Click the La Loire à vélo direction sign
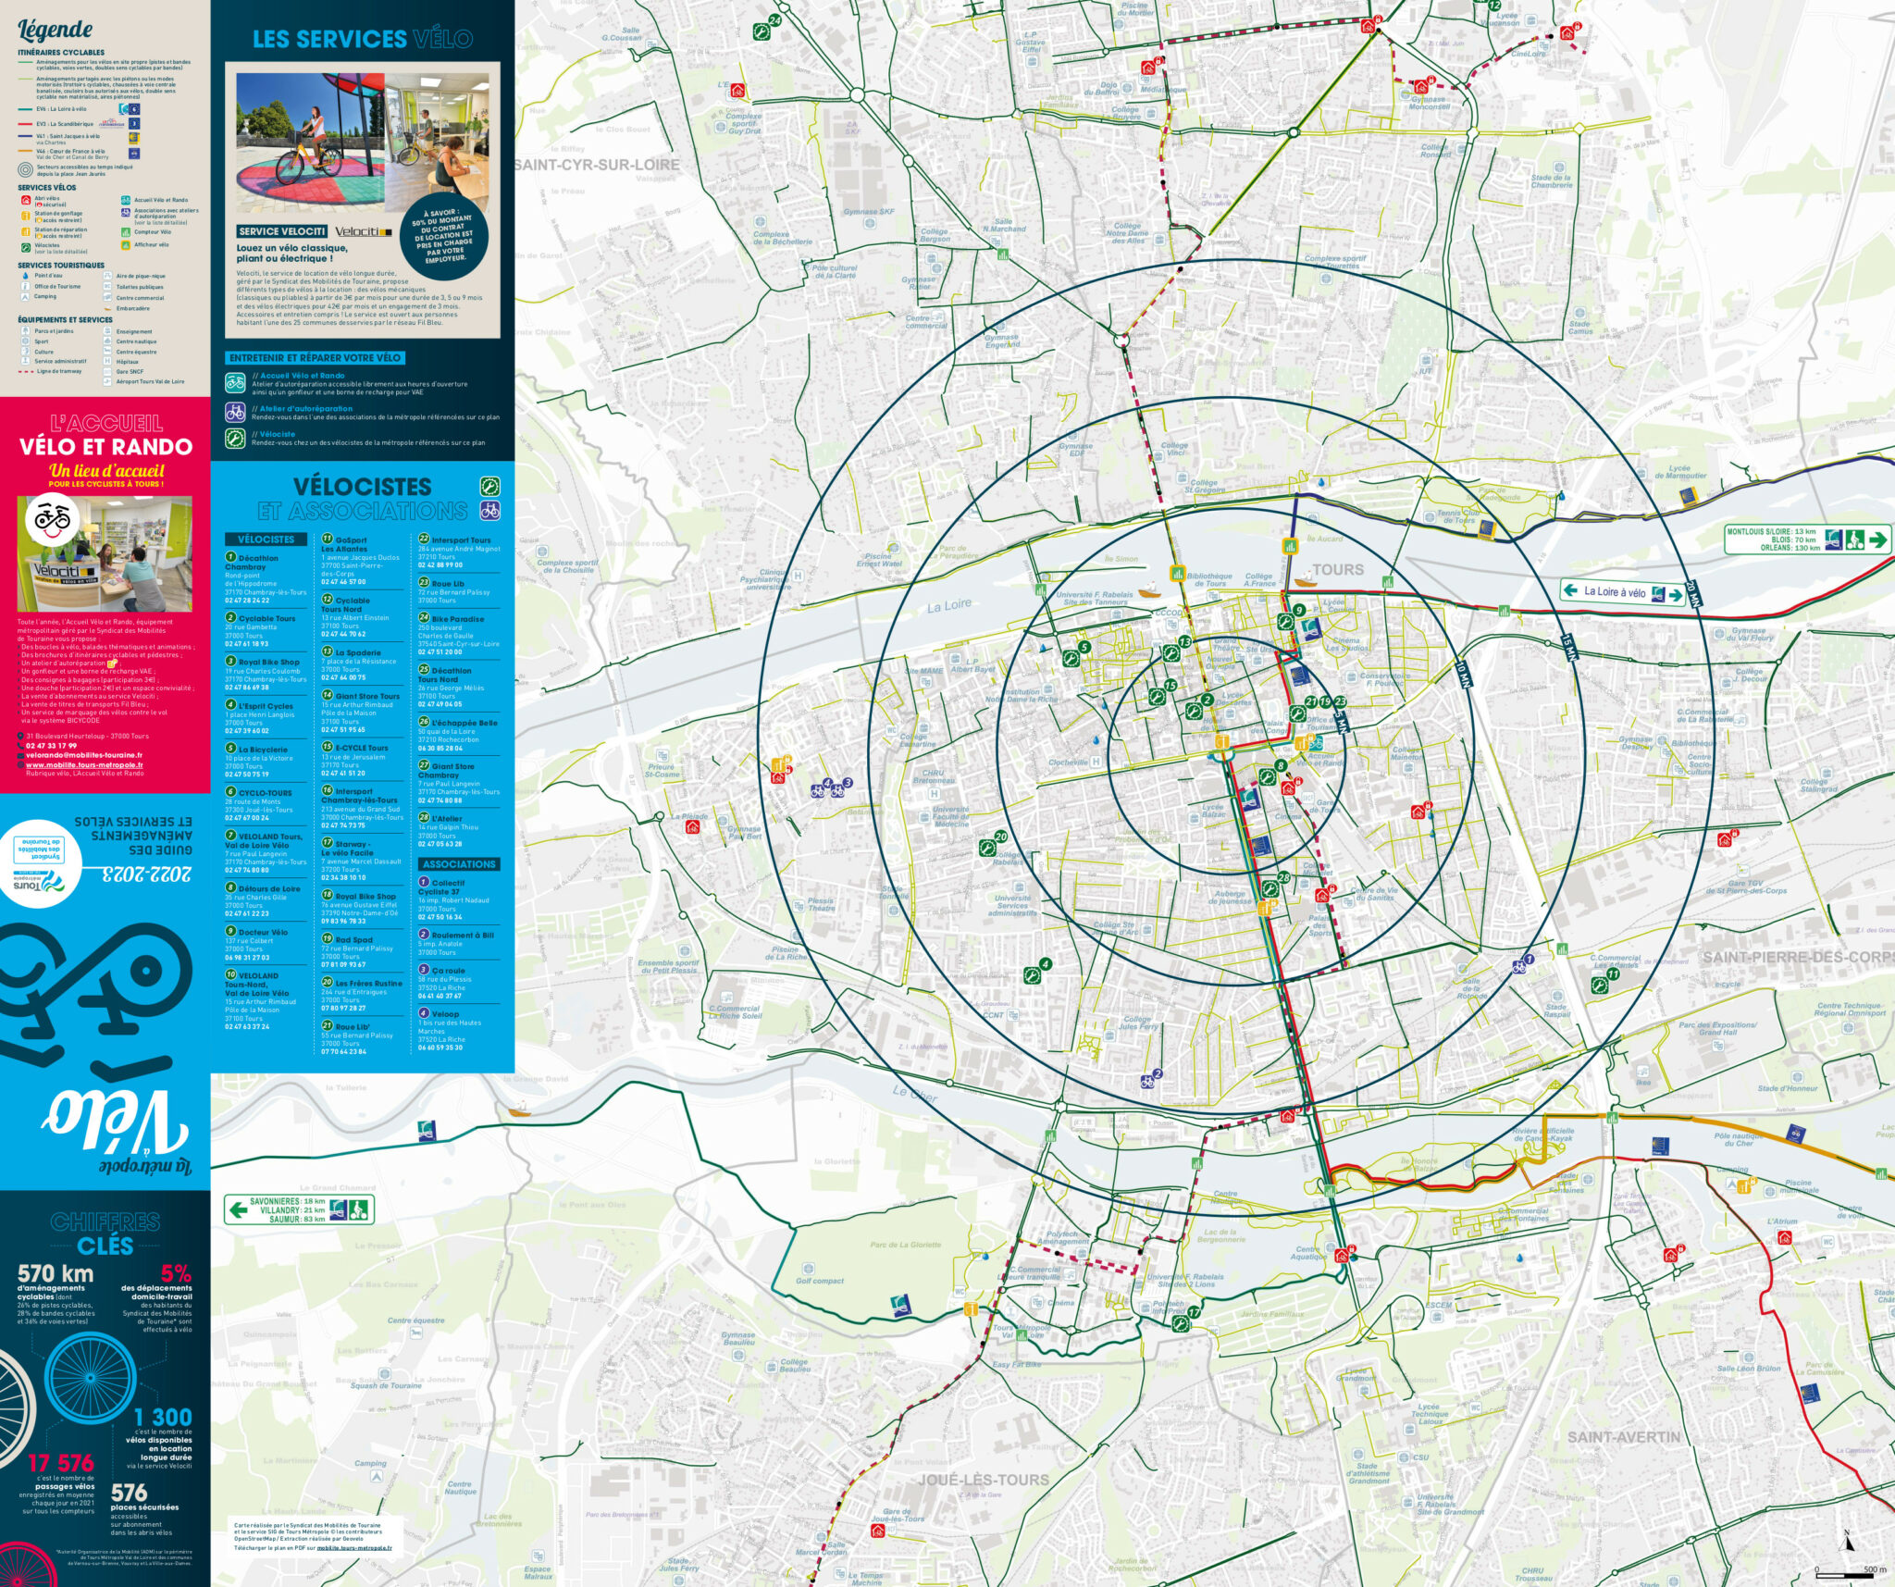Screen dimensions: 1895x1587 pyautogui.click(x=1623, y=592)
